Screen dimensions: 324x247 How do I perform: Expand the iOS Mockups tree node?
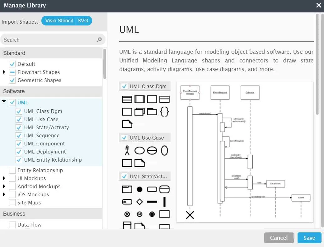pos(4,194)
